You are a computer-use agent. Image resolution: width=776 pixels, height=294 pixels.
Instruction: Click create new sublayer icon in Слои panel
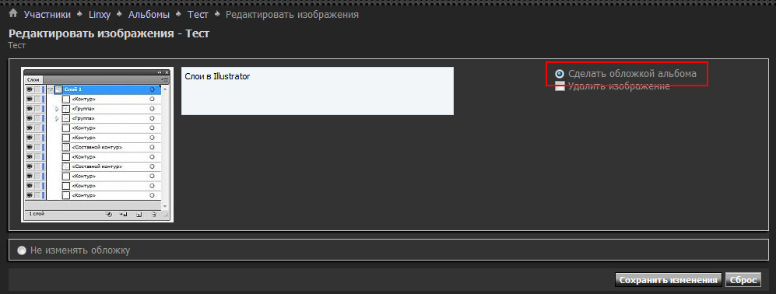124,215
